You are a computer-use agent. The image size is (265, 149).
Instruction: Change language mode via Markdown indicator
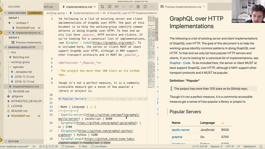pyautogui.click(x=250, y=147)
